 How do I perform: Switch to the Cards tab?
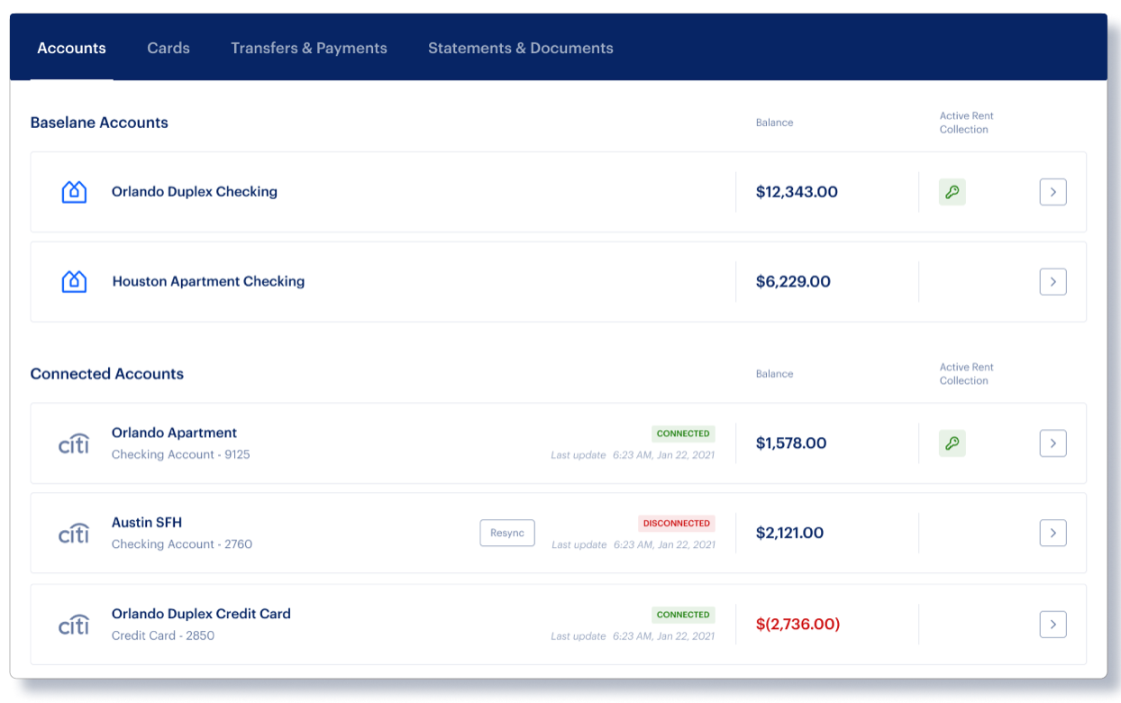click(169, 49)
